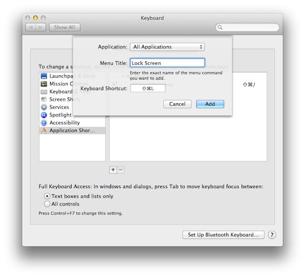This screenshot has width=305, height=277.
Task: Select the Services gear icon
Action: click(x=44, y=107)
